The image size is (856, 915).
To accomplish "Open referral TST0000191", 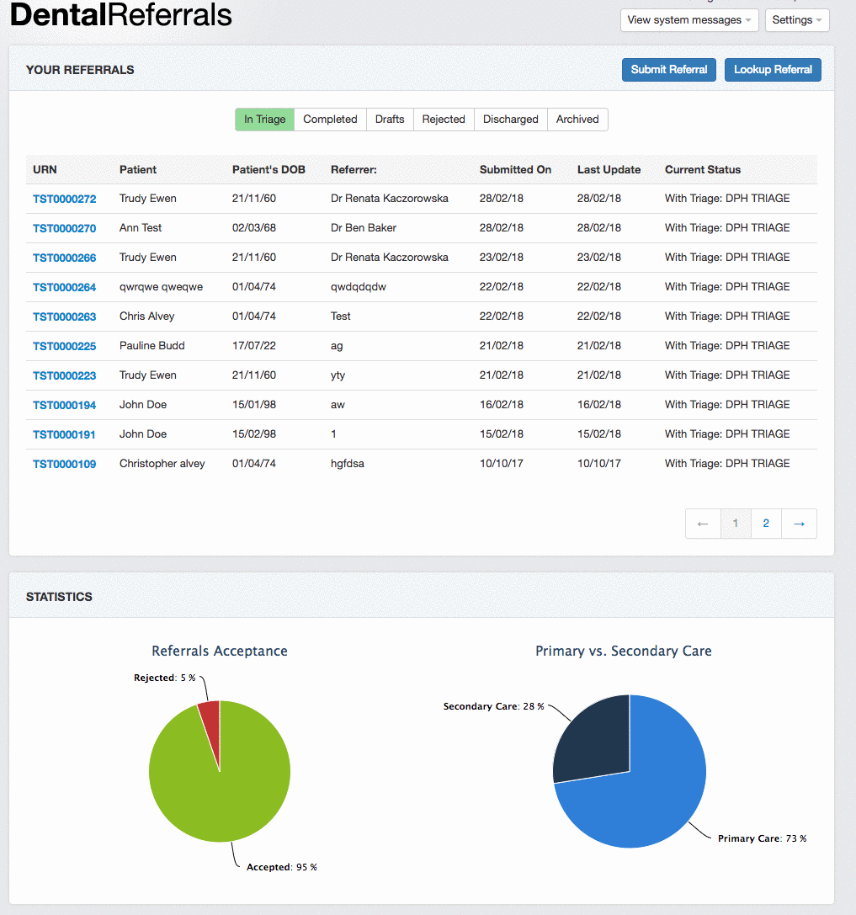I will (x=64, y=434).
